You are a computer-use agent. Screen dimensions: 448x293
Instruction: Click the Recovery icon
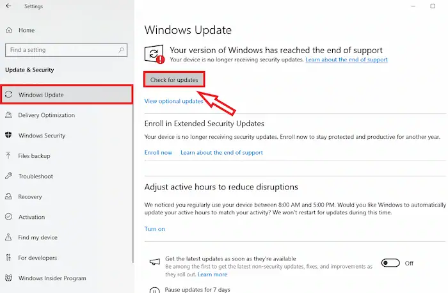tap(8, 196)
